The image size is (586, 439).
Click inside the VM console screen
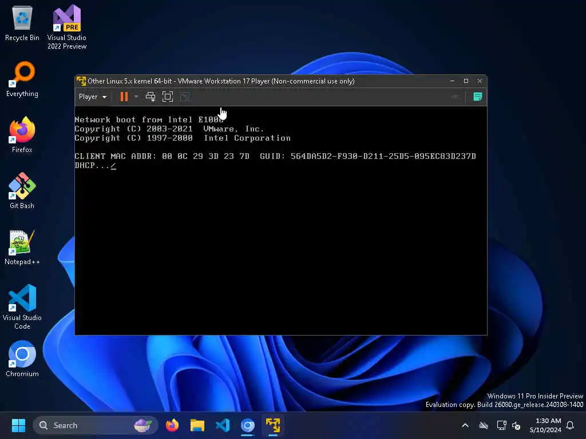(281, 220)
